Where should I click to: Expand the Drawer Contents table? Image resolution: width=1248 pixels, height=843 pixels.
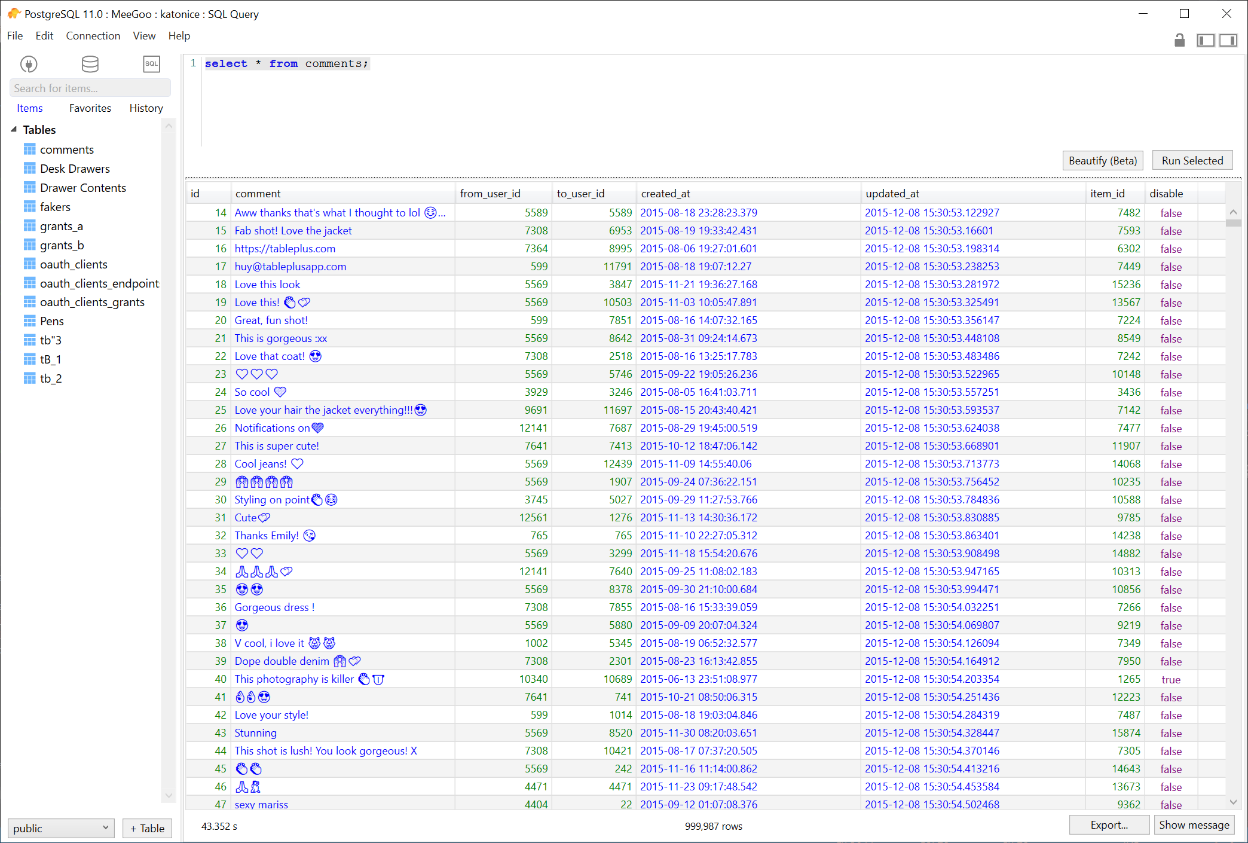tap(30, 187)
